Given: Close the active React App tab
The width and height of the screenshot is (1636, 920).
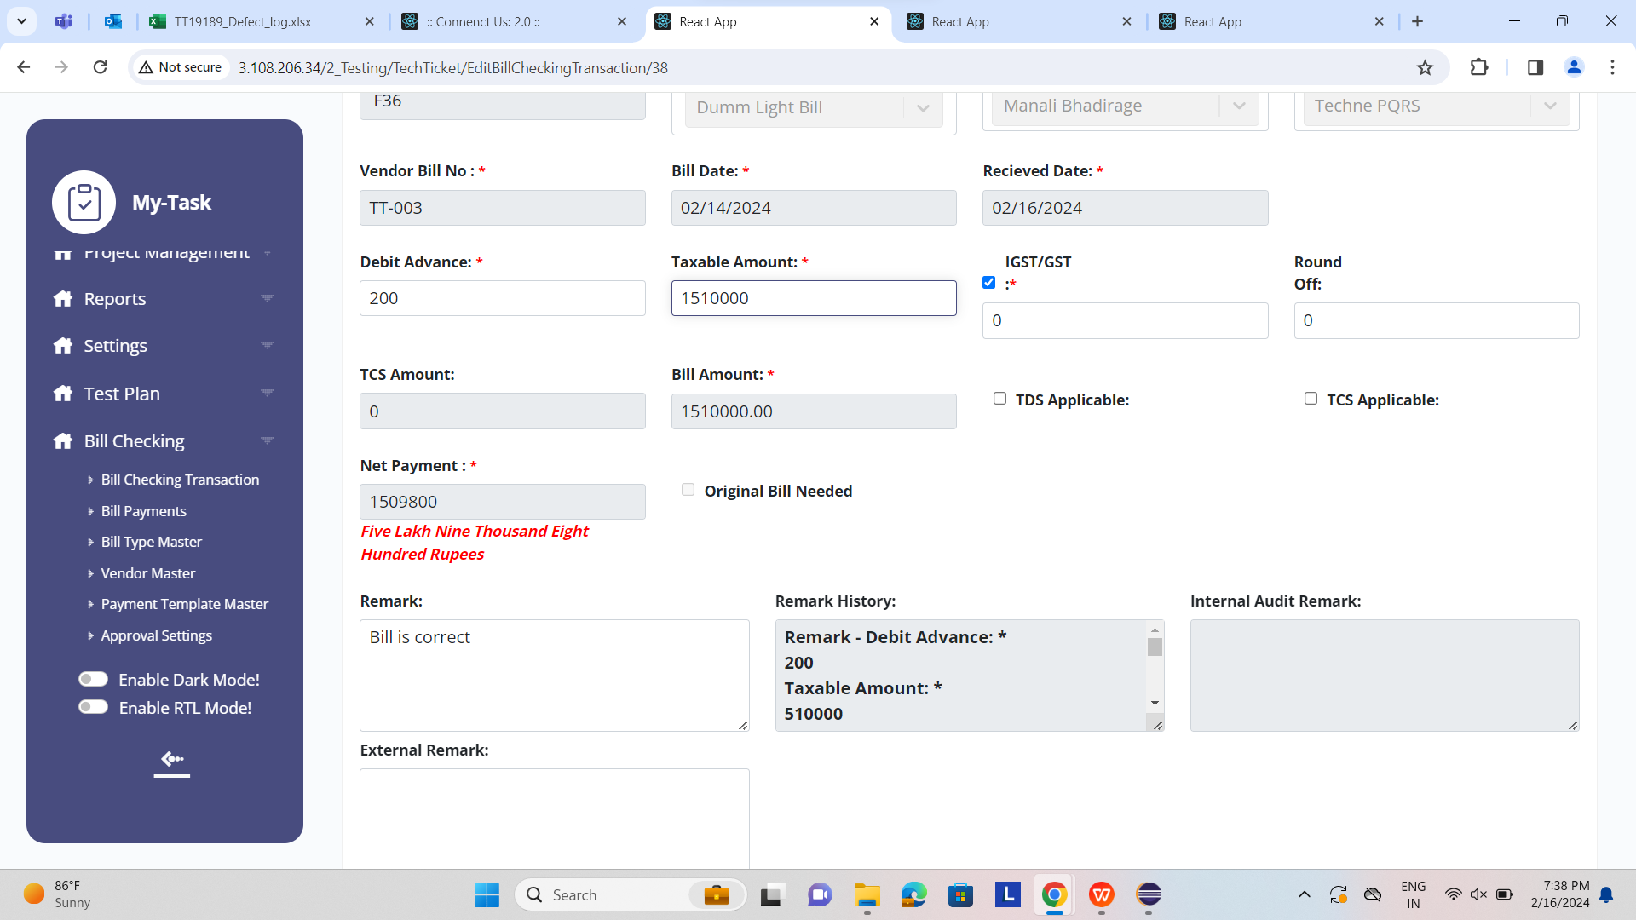Looking at the screenshot, I should point(874,21).
